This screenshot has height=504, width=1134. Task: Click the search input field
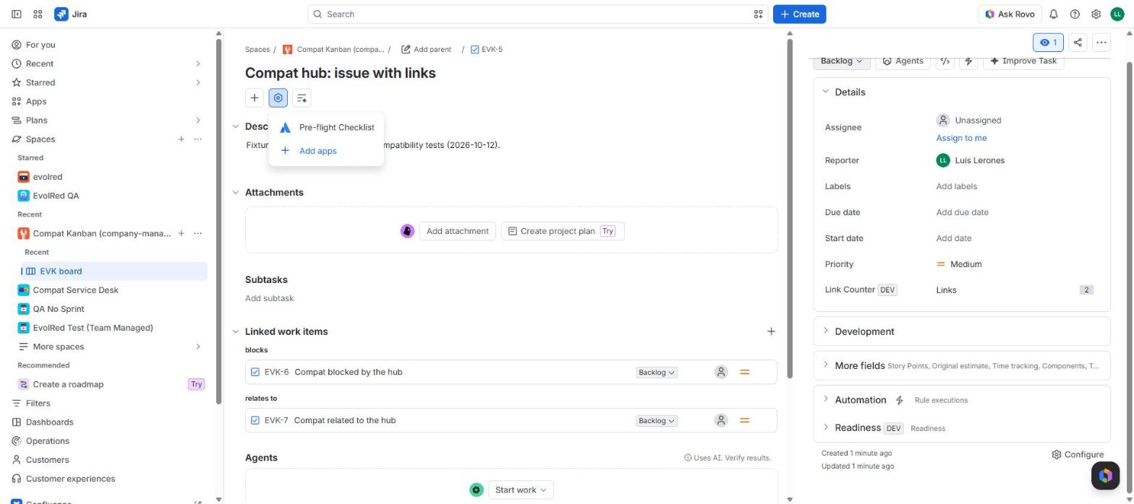point(537,14)
